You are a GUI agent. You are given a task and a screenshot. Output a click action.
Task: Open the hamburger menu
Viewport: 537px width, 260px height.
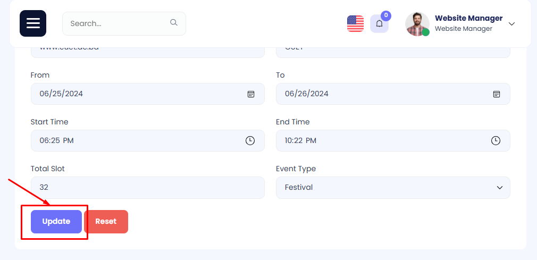pyautogui.click(x=33, y=23)
